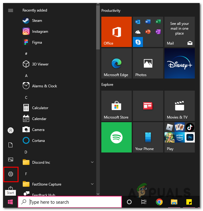Image resolution: width=203 pixels, height=211 pixels.
Task: Open Skype tile in Productivity
Action: [138, 42]
